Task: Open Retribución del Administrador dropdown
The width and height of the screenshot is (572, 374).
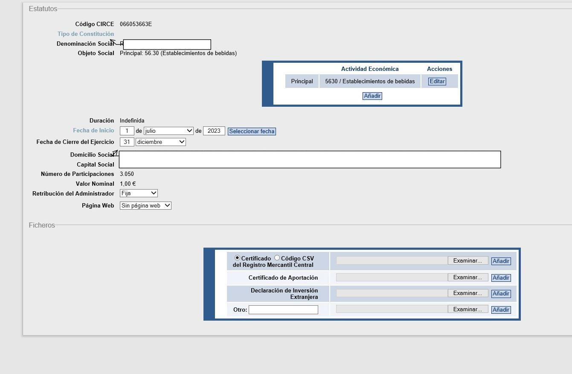Action: [139, 193]
